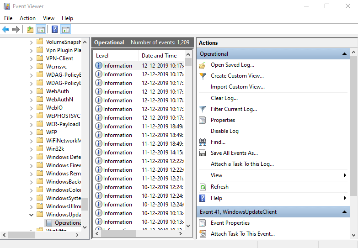Click the Save All Events floppy icon
The image size is (358, 248).
pos(202,153)
